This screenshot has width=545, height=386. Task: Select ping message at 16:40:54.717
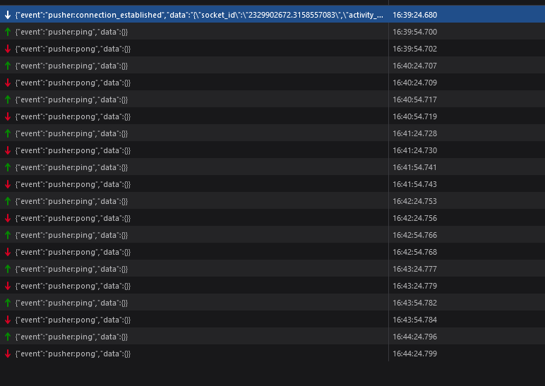[x=272, y=99]
